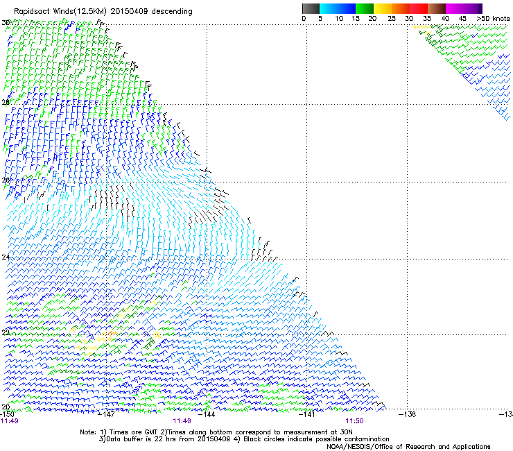
Task: Click the brown 35-40 knots color segment
Action: pos(437,8)
